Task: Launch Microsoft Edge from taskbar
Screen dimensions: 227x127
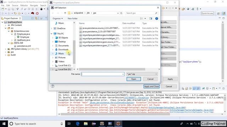Action: click(x=78, y=124)
